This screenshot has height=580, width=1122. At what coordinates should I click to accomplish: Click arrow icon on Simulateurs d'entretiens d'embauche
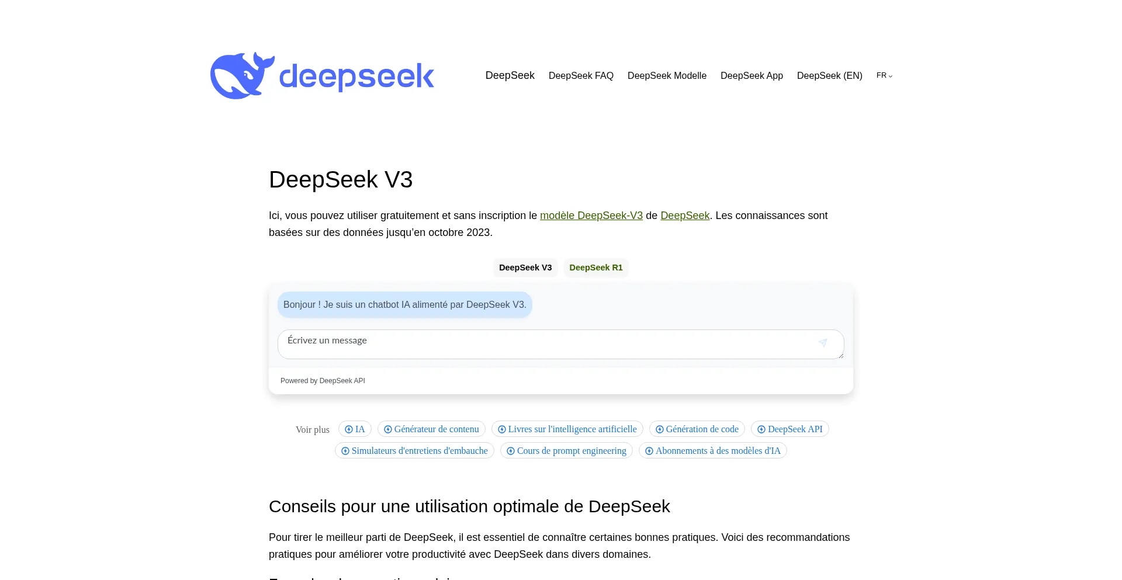point(345,451)
